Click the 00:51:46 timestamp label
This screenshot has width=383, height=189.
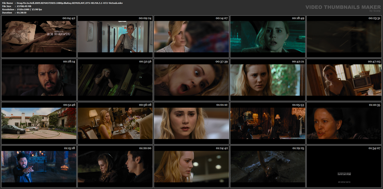click(69, 105)
